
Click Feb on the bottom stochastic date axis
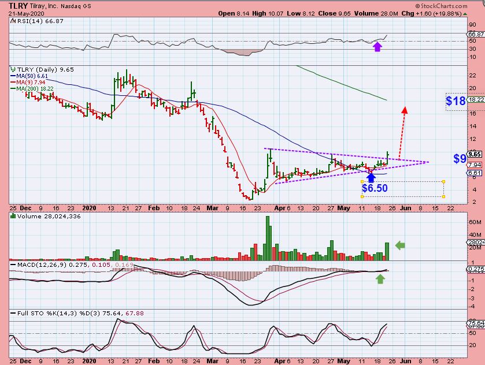154,361
